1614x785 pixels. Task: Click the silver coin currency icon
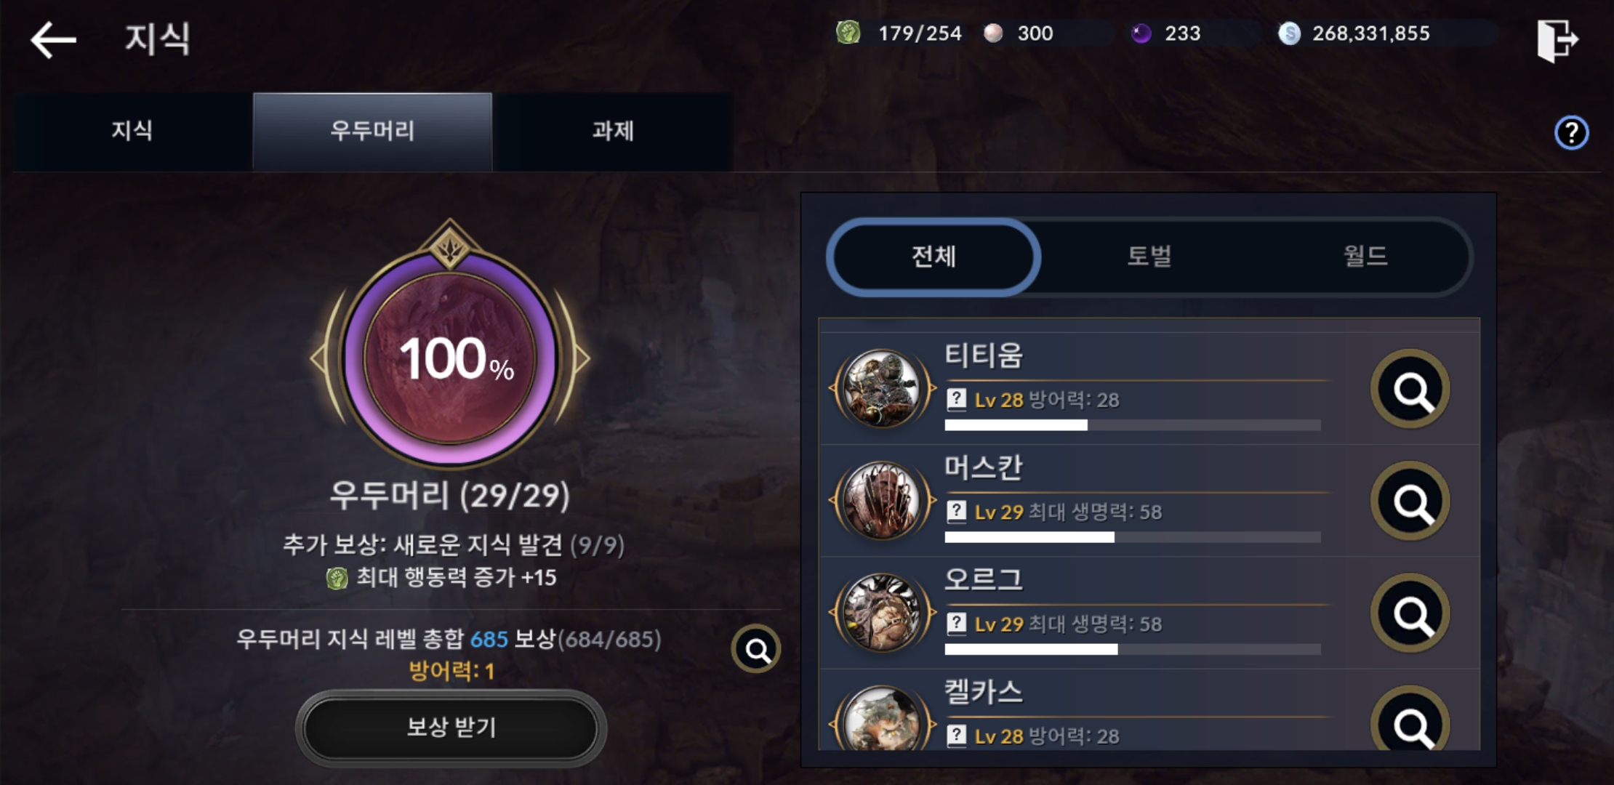[1289, 33]
